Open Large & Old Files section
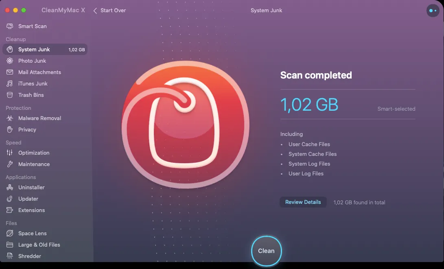 point(39,245)
